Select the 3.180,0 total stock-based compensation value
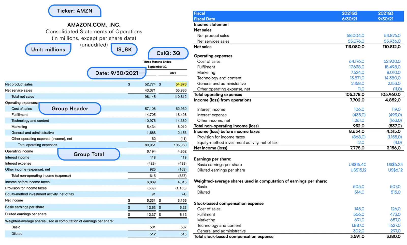The width and height of the screenshot is (407, 245). click(x=393, y=237)
